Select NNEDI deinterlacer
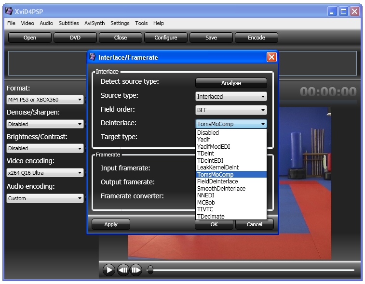 pyautogui.click(x=231, y=195)
